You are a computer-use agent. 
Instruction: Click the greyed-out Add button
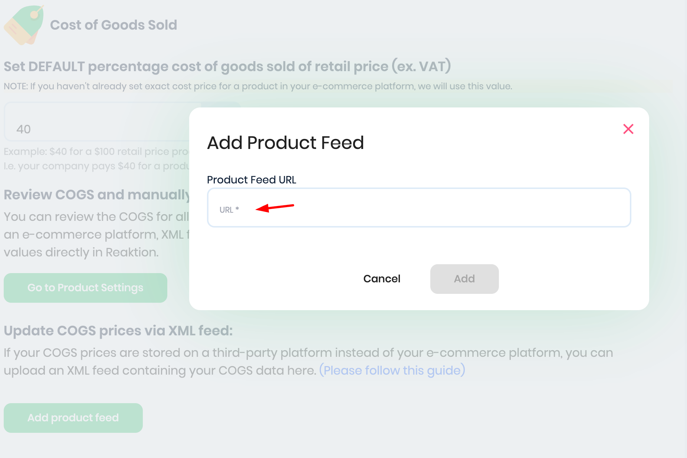click(464, 279)
